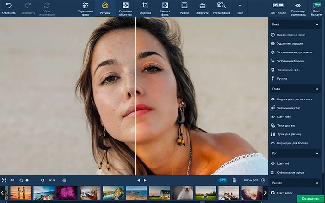
Task: Click the Отменить undo icon
Action: [9, 6]
